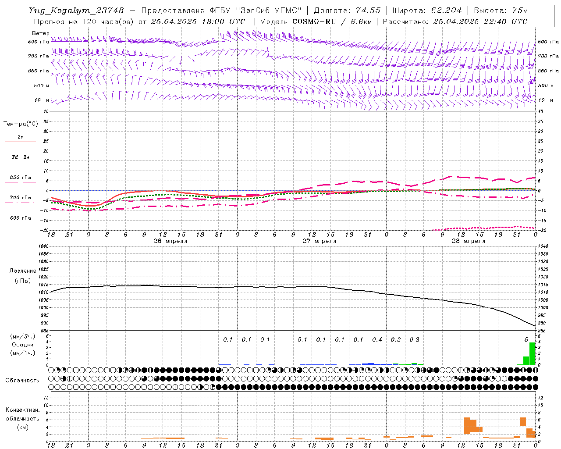
Task: Select the forecast start 25.04.2025 18:00 UTC
Action: point(198,21)
